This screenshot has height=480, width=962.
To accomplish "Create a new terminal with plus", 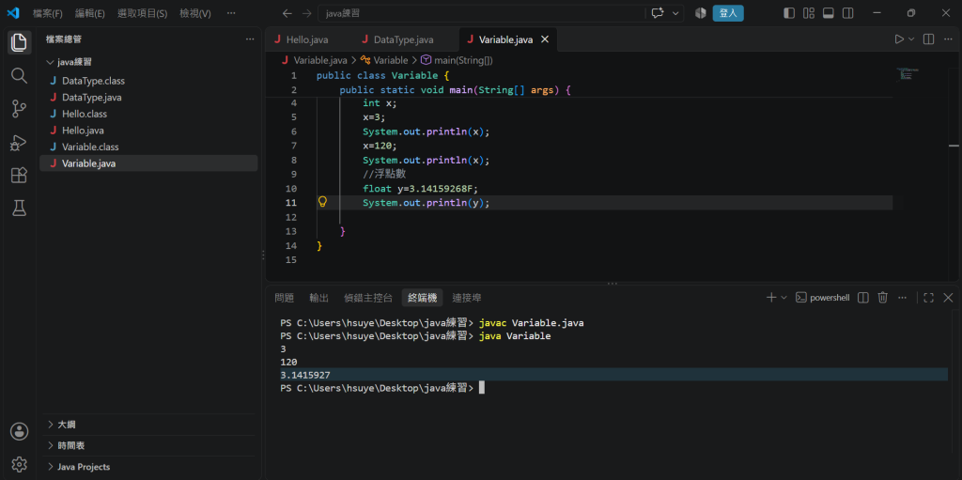I will click(771, 298).
